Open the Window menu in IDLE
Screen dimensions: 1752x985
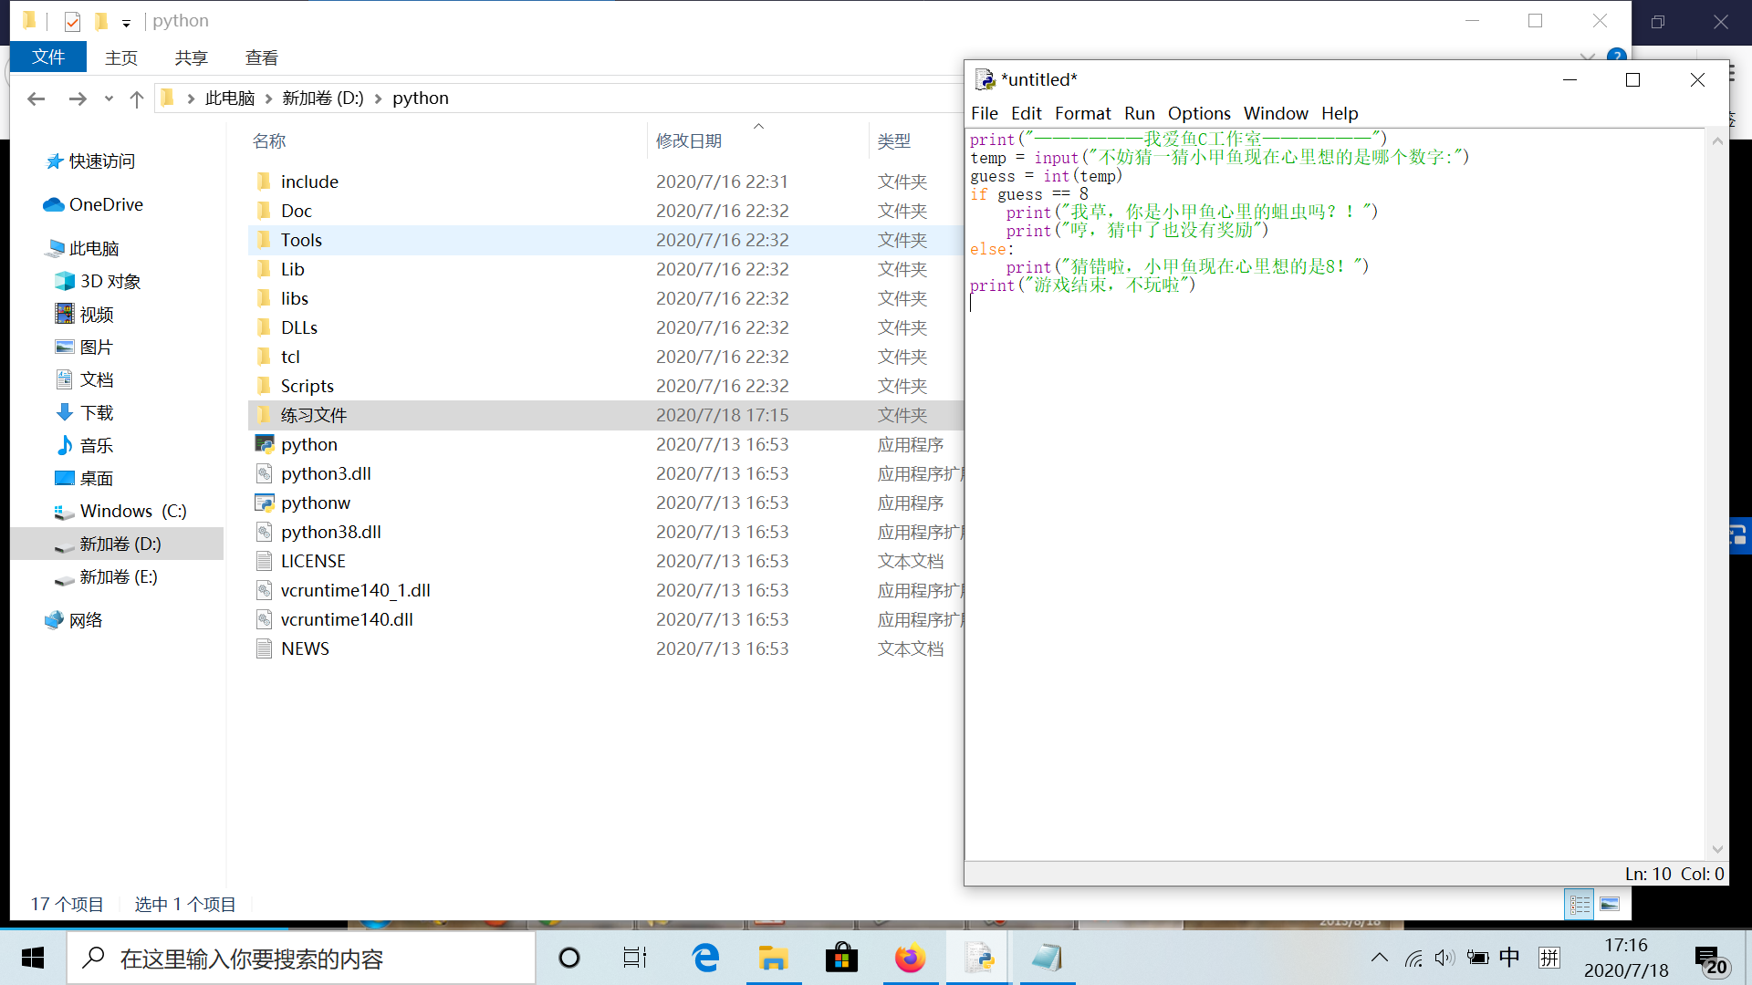click(x=1276, y=113)
